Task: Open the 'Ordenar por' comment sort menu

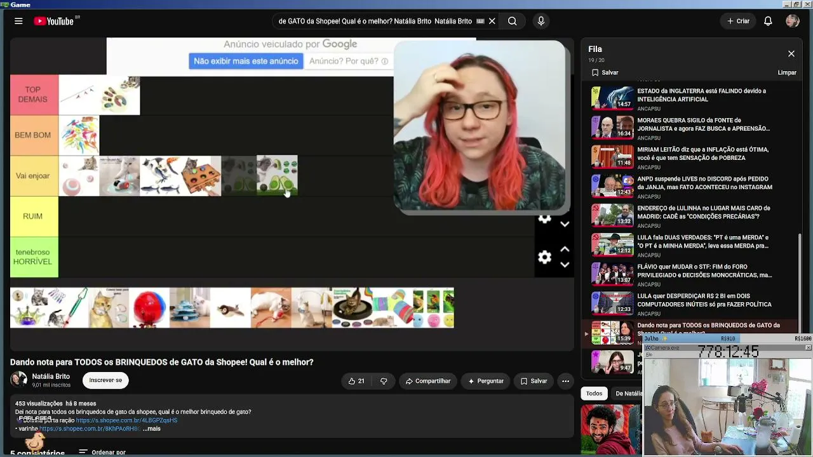Action: tap(102, 453)
